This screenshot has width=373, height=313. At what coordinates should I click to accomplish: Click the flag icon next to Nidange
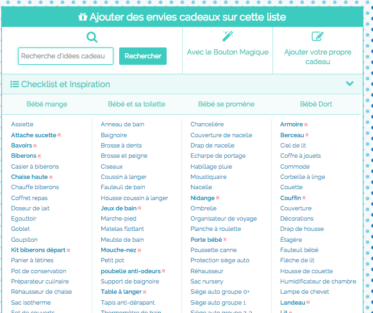point(217,198)
